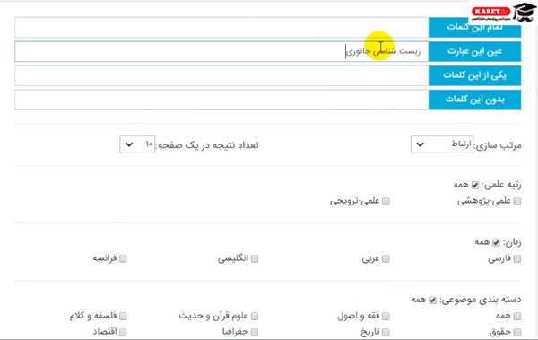The width and height of the screenshot is (538, 340).
Task: Check the عربی language checkbox
Action: (x=386, y=258)
